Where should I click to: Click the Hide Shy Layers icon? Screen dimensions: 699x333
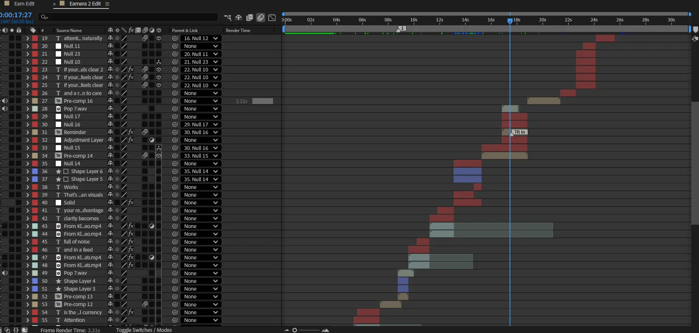pyautogui.click(x=238, y=17)
